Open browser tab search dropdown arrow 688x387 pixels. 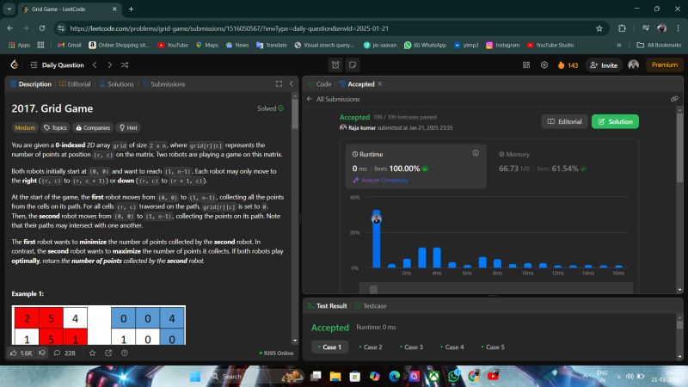[9, 9]
